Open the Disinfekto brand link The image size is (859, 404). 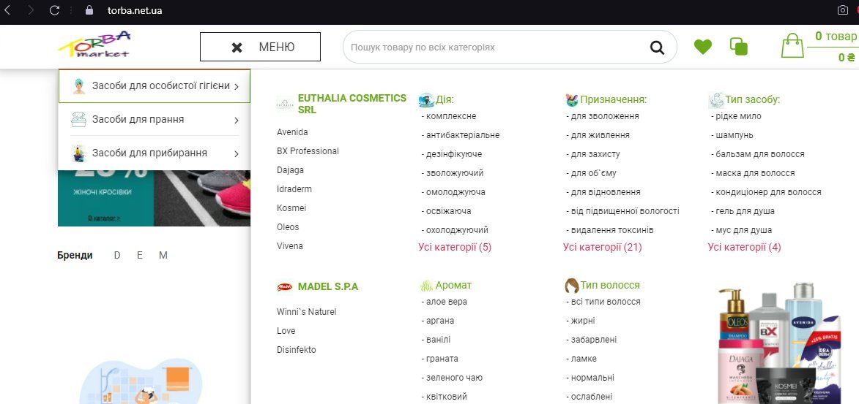coord(297,350)
